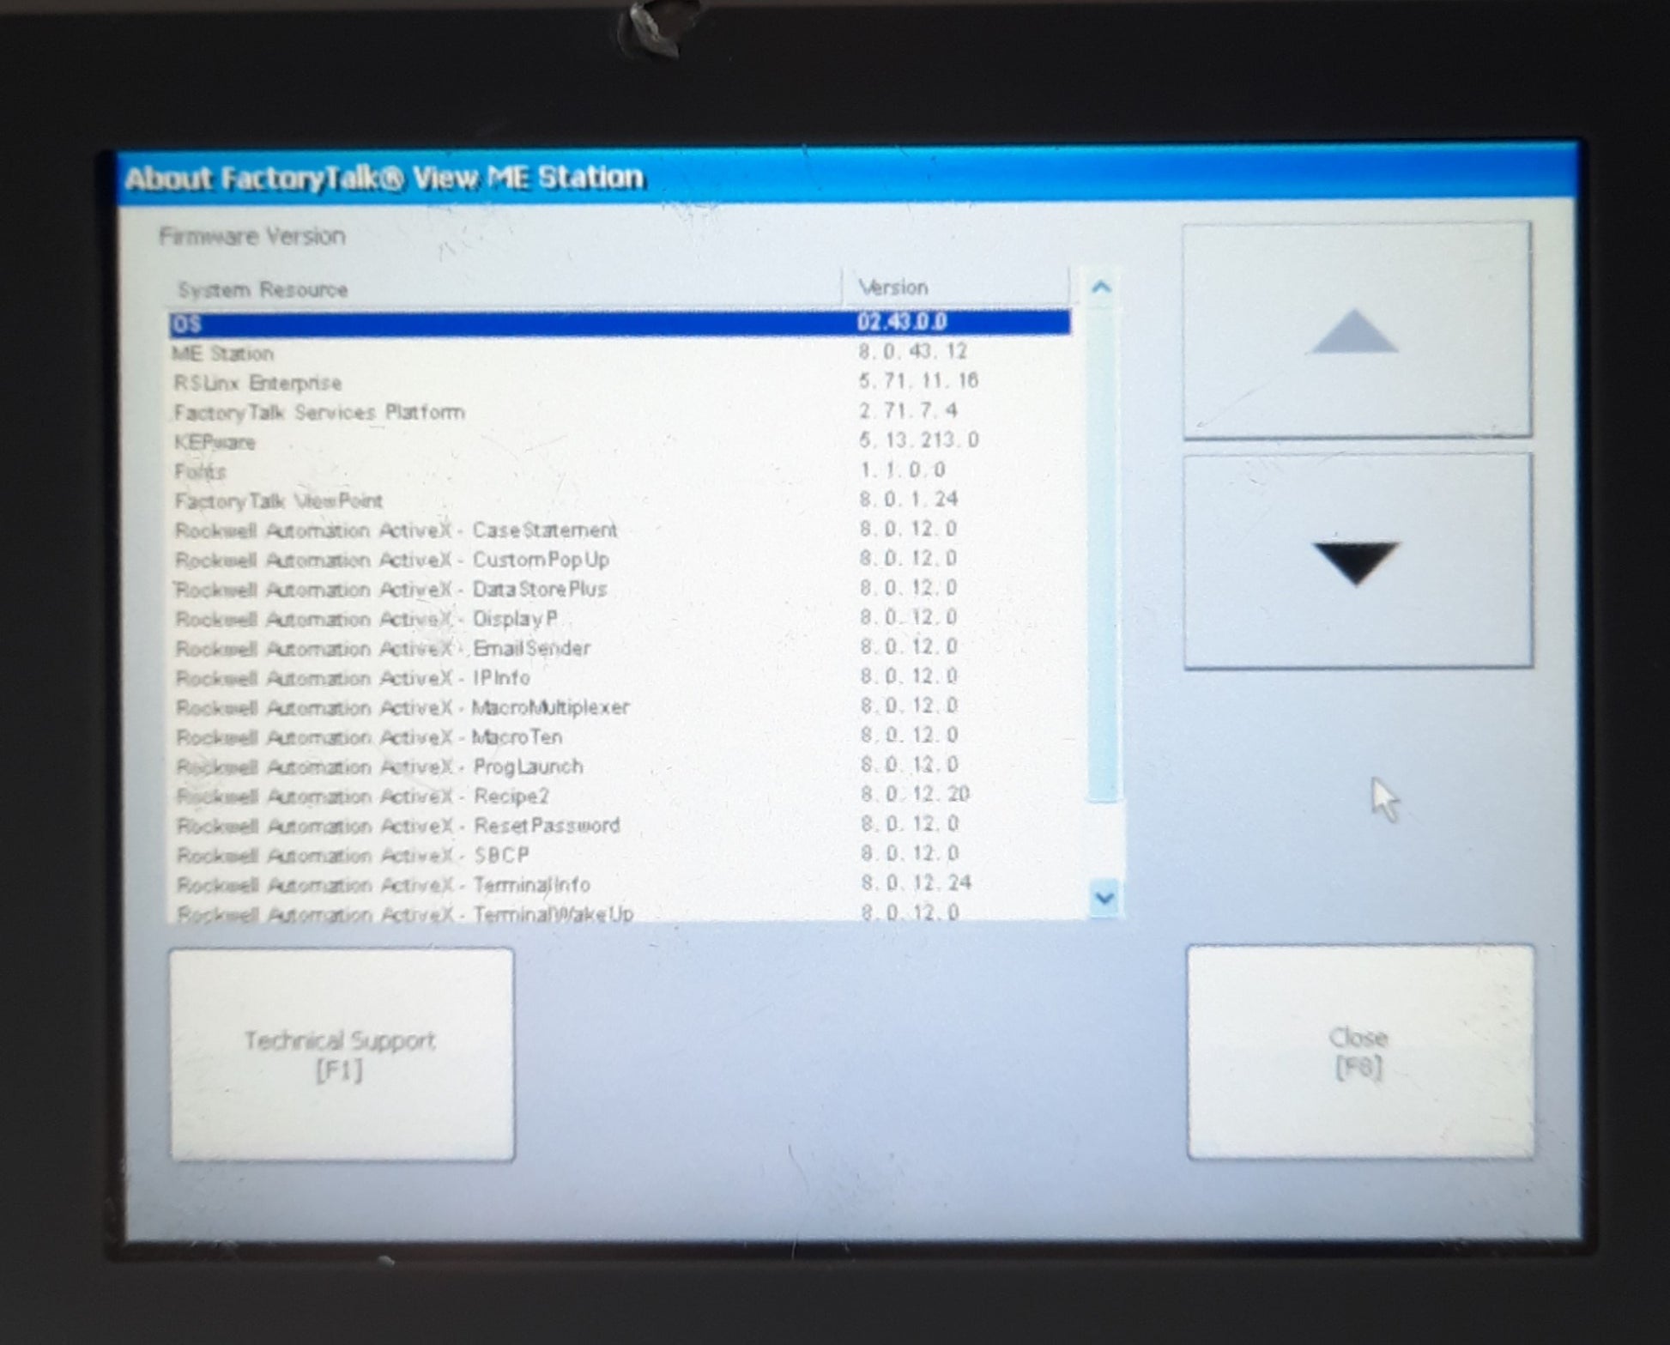The width and height of the screenshot is (1670, 1345).
Task: Select the Fonts row
Action: click(x=620, y=471)
